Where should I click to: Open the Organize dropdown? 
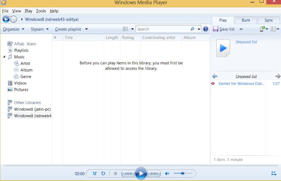(13, 29)
